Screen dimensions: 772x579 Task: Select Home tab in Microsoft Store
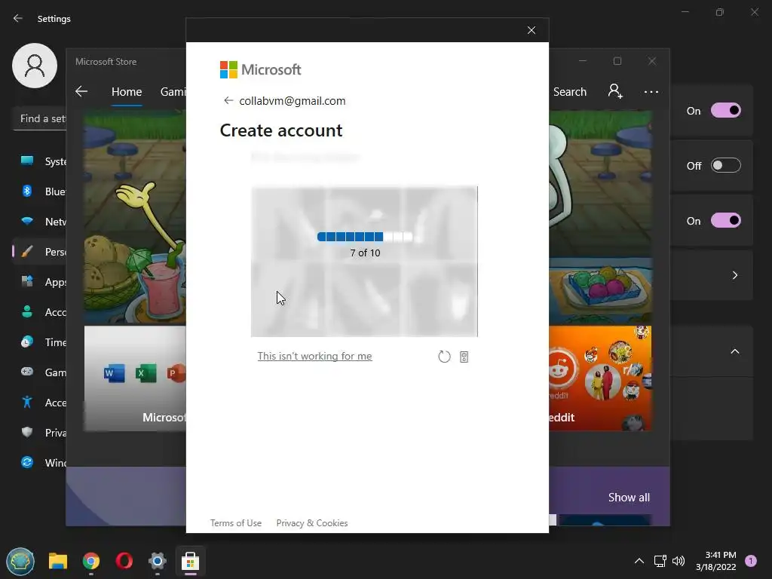127,91
